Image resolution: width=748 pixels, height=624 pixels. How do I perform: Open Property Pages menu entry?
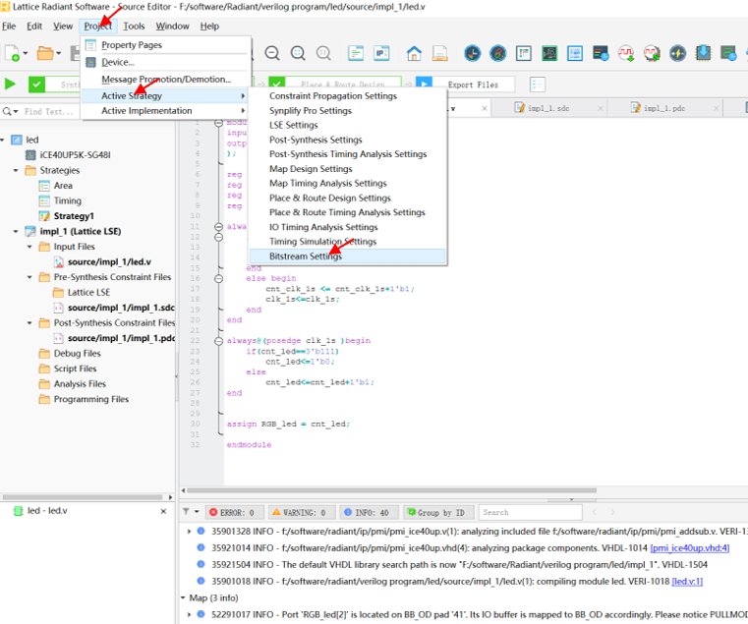tap(165, 45)
